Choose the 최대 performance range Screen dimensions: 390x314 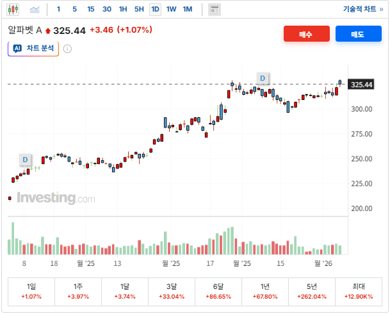(359, 292)
